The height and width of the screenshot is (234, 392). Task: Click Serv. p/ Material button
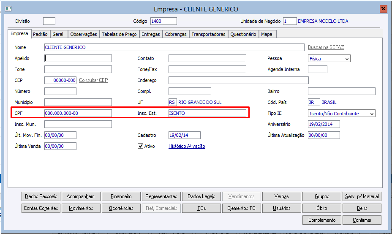coord(362,196)
